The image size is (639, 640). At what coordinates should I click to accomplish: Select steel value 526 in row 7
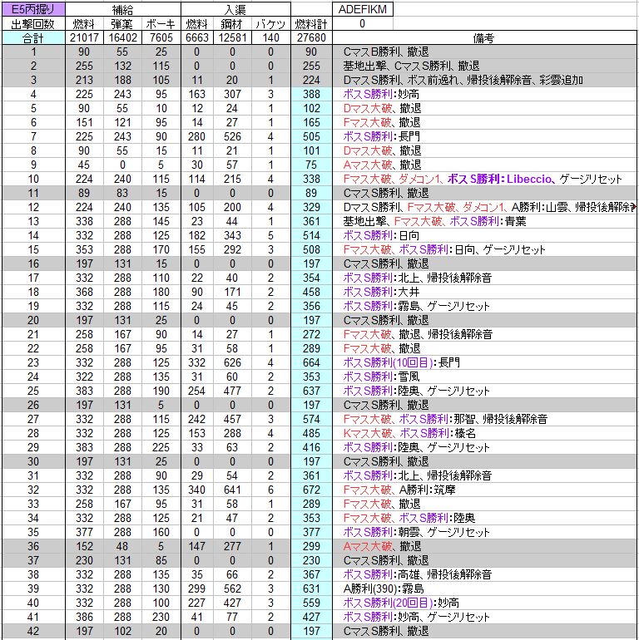(232, 137)
